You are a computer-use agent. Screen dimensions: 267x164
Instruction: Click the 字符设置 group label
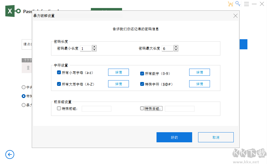[x=61, y=65]
